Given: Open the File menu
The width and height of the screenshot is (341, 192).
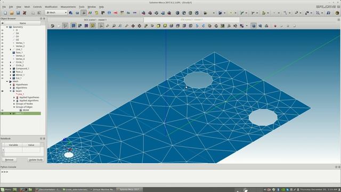Looking at the screenshot, I should [x=4, y=7].
